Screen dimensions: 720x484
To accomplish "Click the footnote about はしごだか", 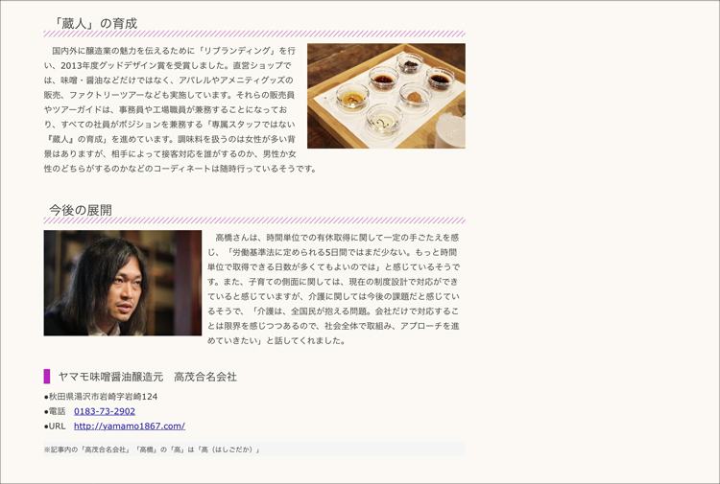I will pyautogui.click(x=152, y=449).
